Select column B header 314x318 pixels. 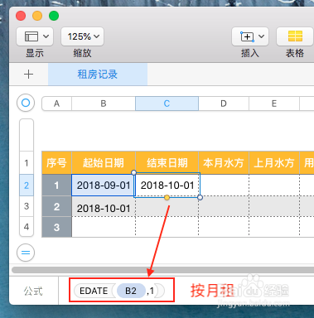coord(104,104)
